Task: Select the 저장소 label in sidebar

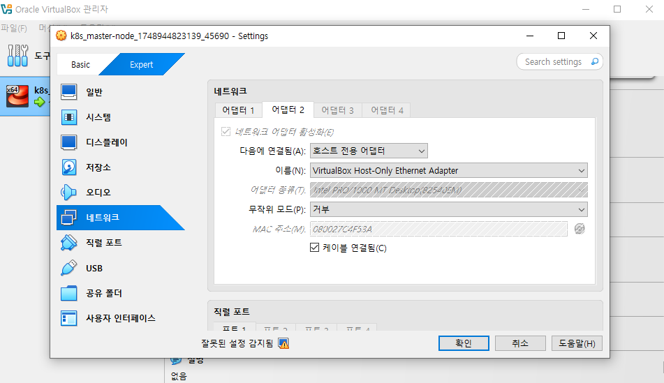Action: [x=98, y=167]
